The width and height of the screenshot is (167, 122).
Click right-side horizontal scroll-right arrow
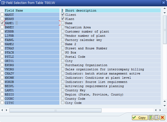[x=160, y=110]
